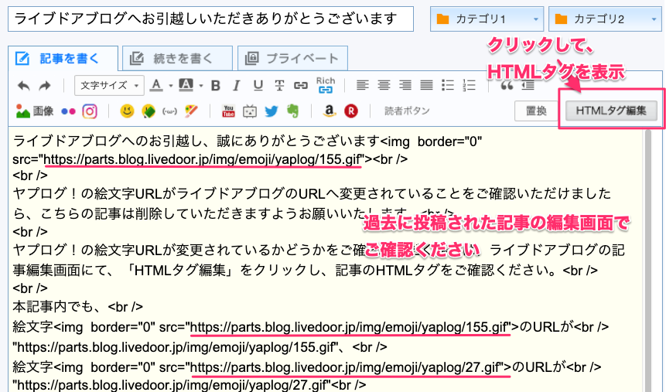Open the text color dropdown arrow
This screenshot has width=666, height=392.
[171, 86]
